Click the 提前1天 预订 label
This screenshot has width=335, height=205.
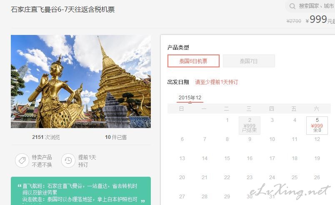click(87, 161)
